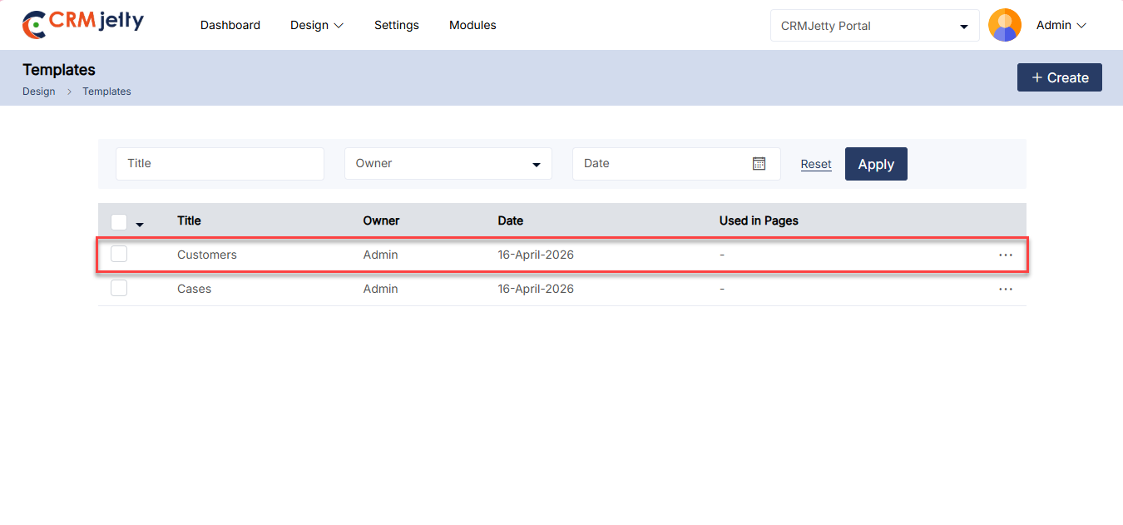
Task: Open three-dot actions menu for Cases row
Action: (1006, 289)
